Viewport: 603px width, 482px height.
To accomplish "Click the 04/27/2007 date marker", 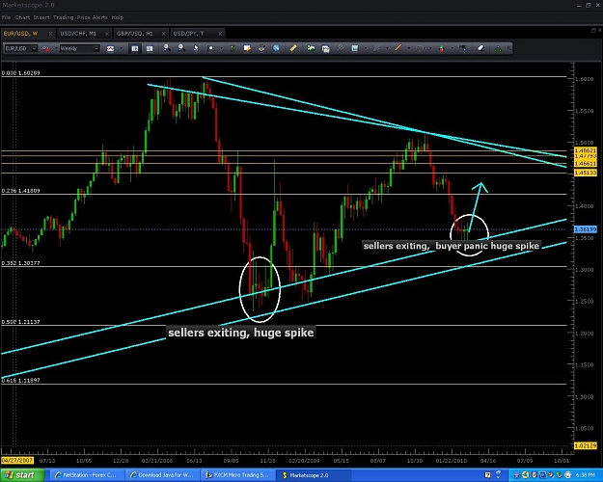I will pos(17,460).
